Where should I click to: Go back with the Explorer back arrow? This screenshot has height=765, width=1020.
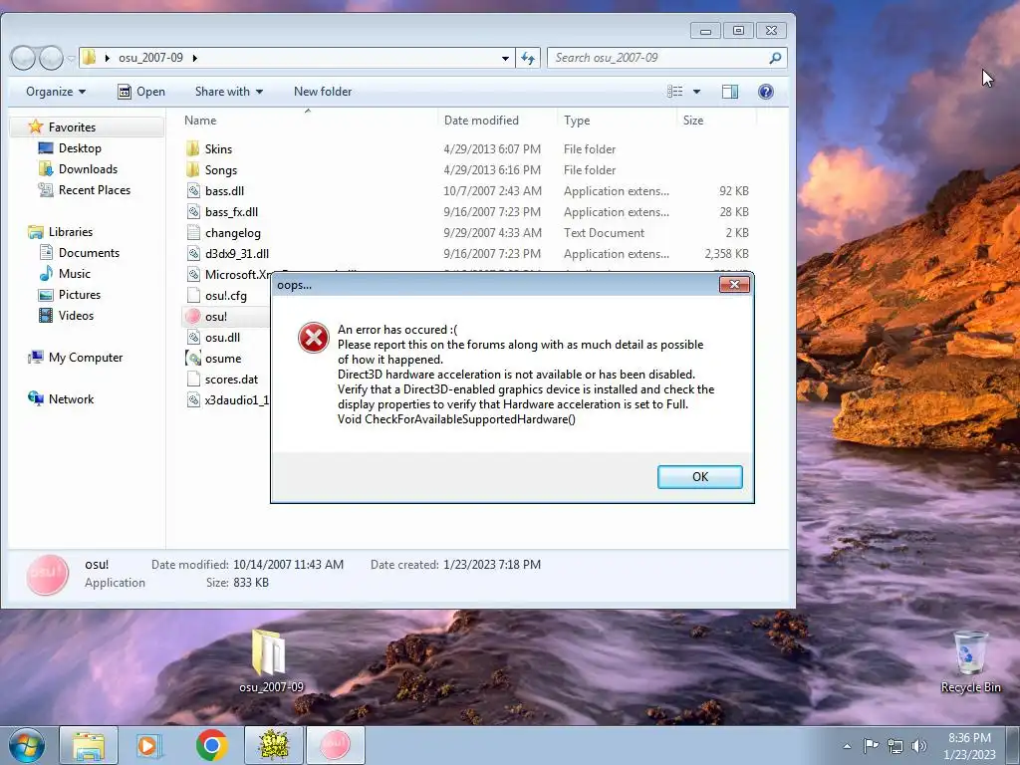click(x=23, y=58)
